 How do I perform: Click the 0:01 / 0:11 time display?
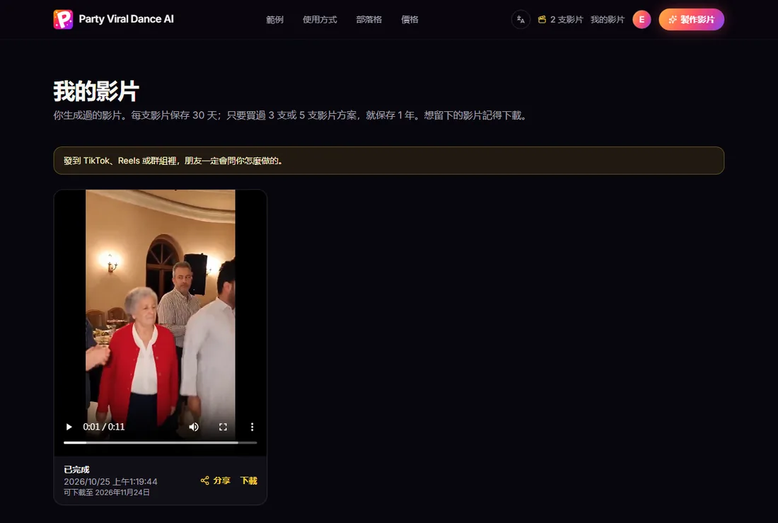coord(104,427)
